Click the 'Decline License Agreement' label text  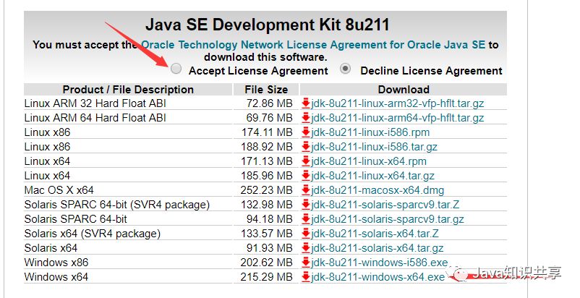431,71
